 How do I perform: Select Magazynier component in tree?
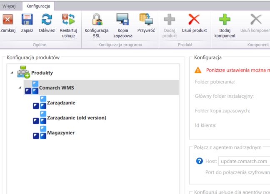(x=61, y=133)
